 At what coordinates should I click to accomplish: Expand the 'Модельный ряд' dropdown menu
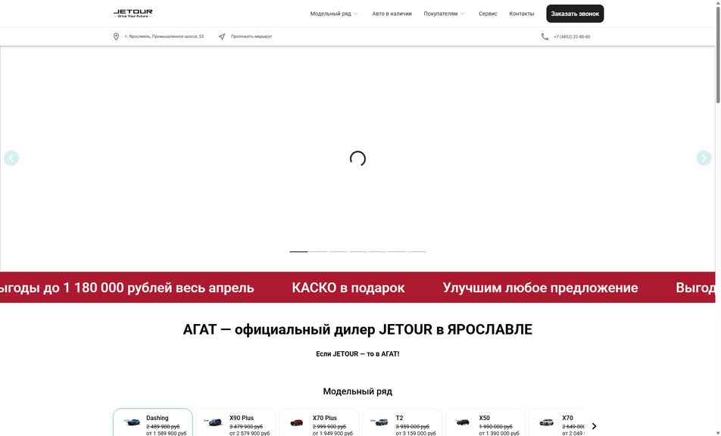pyautogui.click(x=334, y=14)
